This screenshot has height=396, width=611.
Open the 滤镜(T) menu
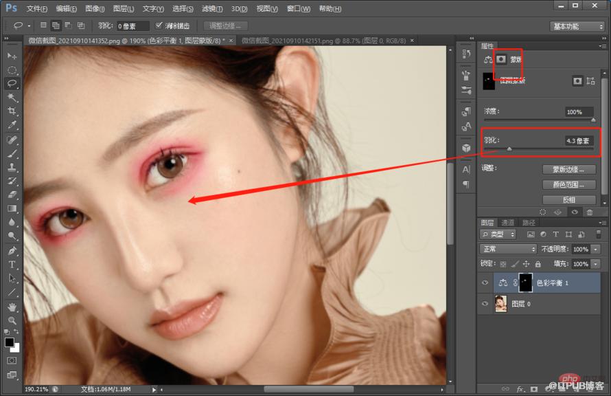tap(212, 8)
